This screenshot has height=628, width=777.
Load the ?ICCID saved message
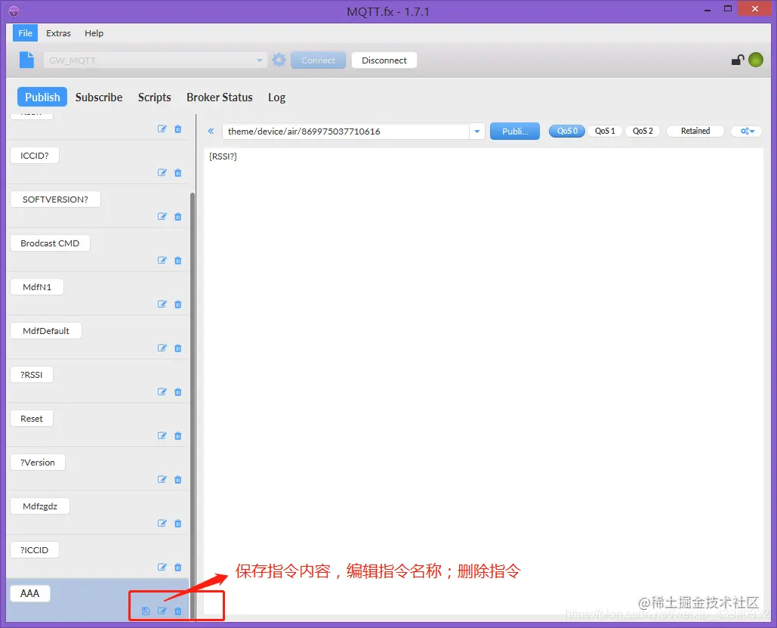[35, 550]
